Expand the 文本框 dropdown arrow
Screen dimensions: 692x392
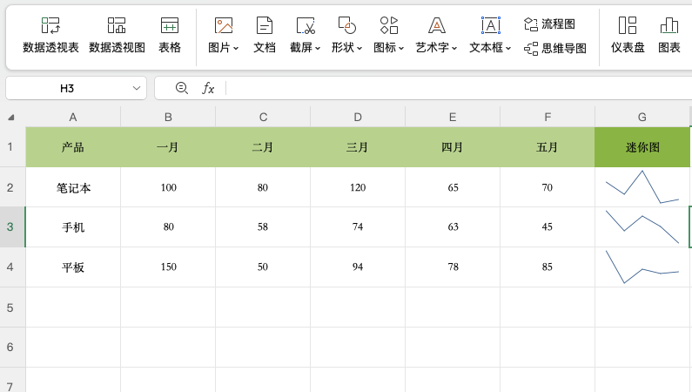508,48
